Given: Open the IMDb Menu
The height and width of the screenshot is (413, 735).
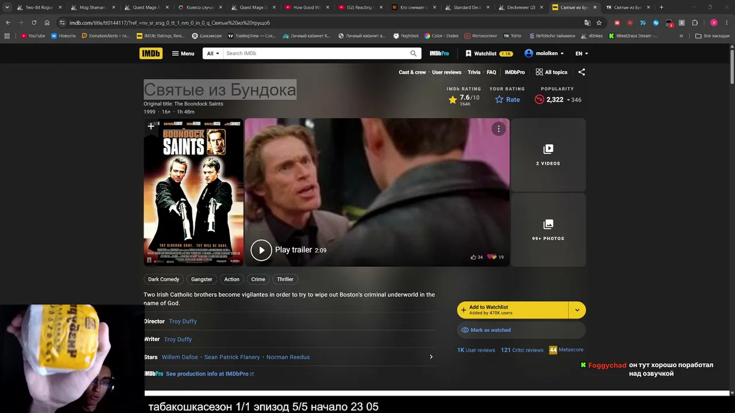Looking at the screenshot, I should [183, 53].
